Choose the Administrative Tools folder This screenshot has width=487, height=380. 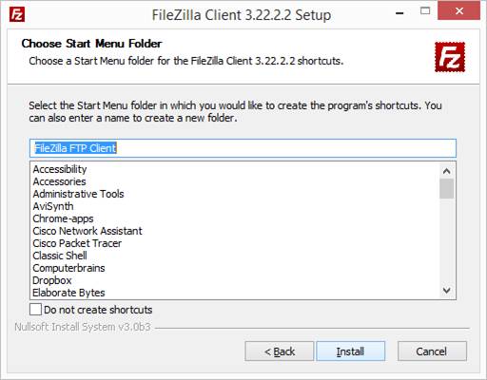tap(78, 194)
